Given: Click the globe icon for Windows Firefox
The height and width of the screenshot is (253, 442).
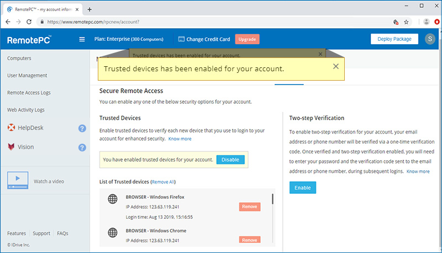Looking at the screenshot, I should [x=113, y=199].
